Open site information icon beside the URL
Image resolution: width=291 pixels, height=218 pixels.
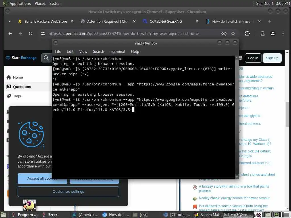tap(43, 33)
